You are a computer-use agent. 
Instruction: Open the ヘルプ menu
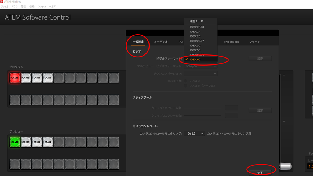(52, 6)
